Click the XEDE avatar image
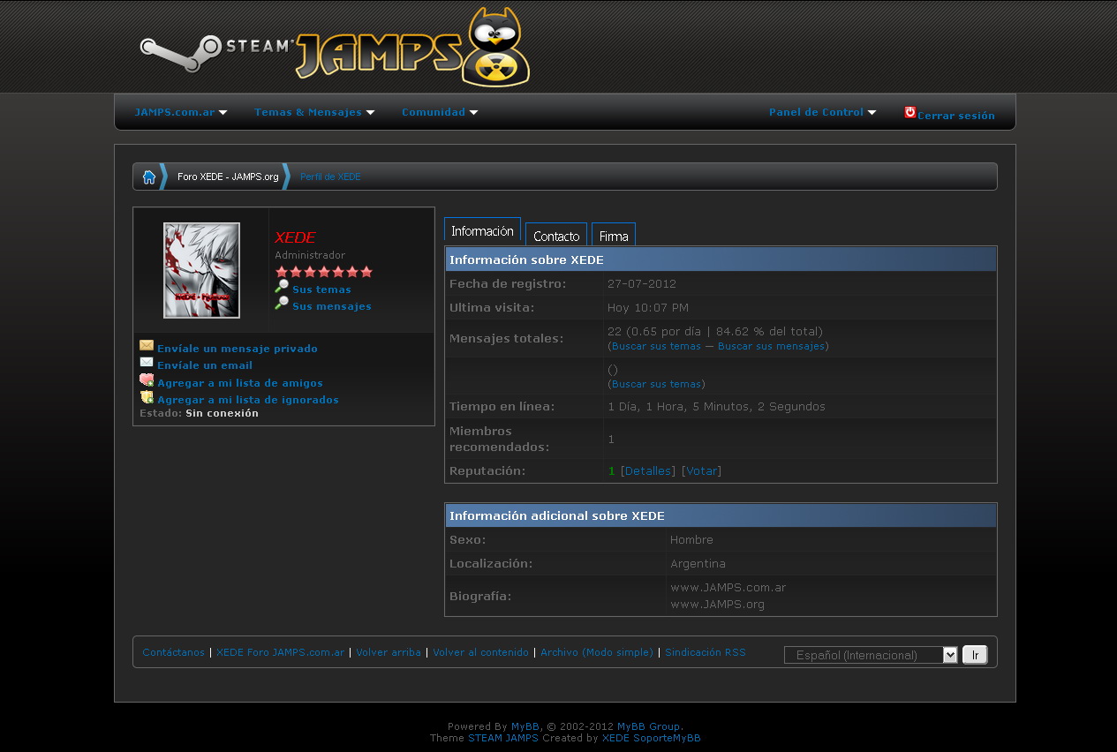Viewport: 1117px width, 752px height. tap(201, 270)
